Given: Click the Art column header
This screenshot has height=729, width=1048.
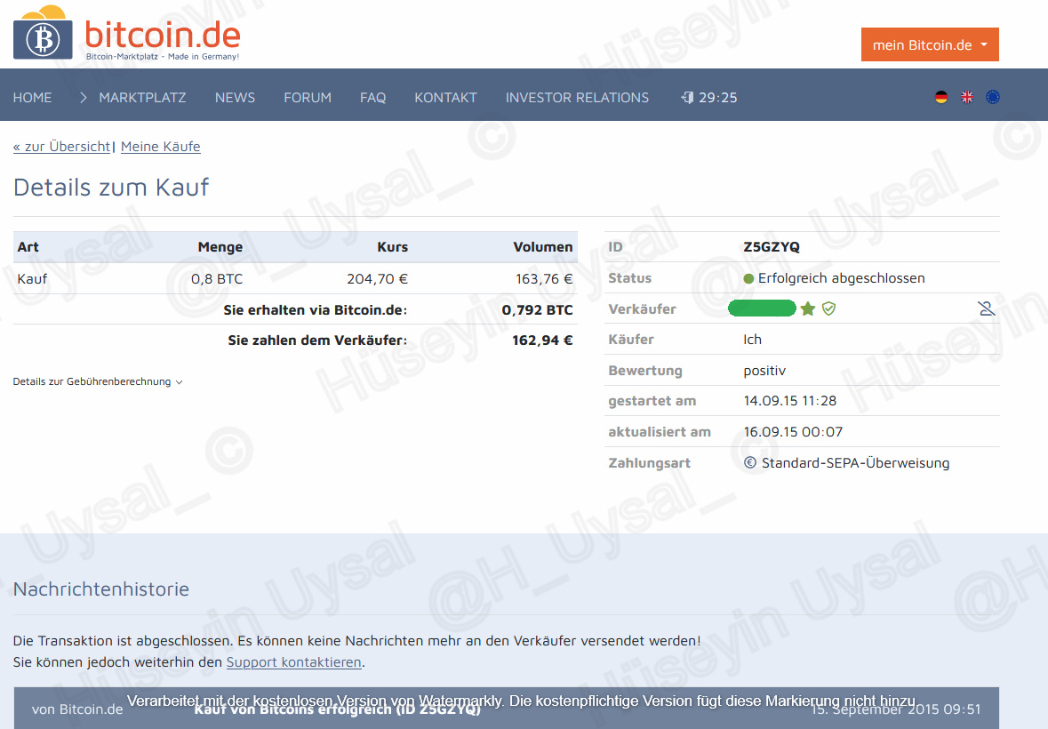Looking at the screenshot, I should coord(28,247).
